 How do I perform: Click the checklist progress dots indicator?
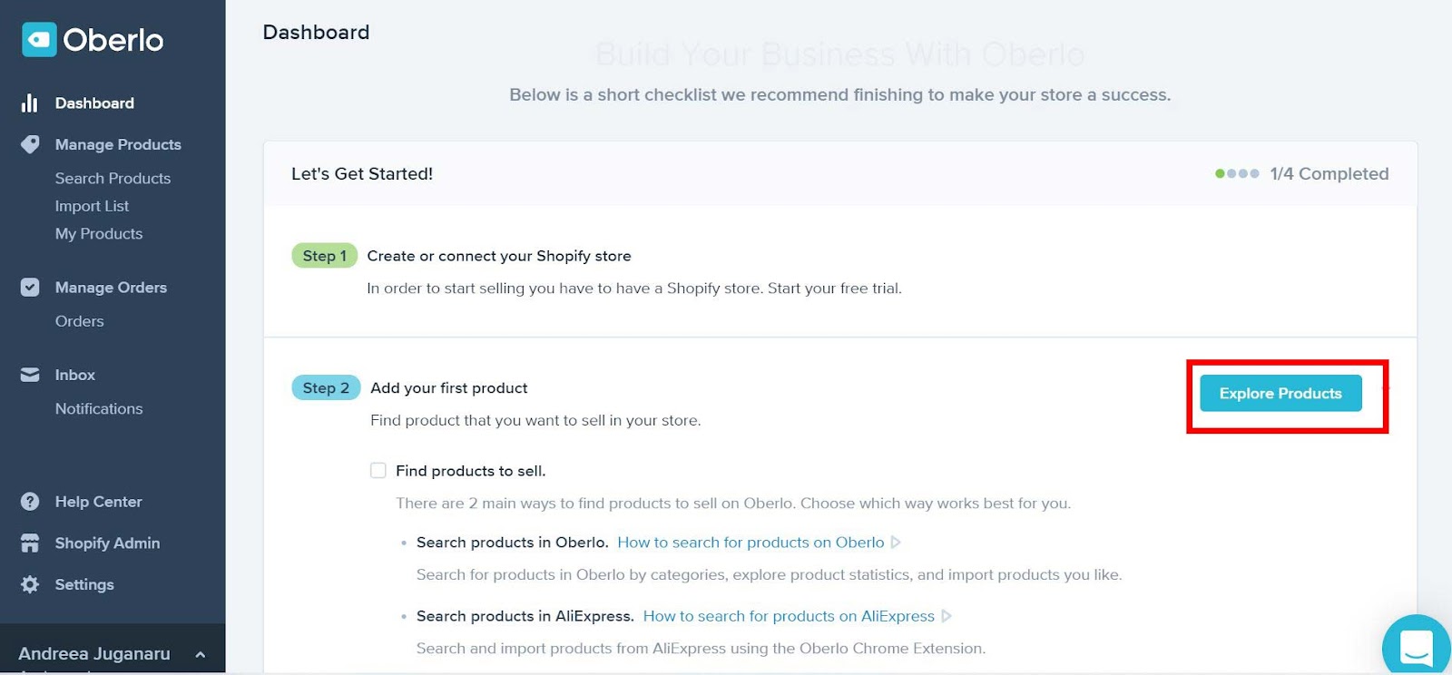[1237, 174]
